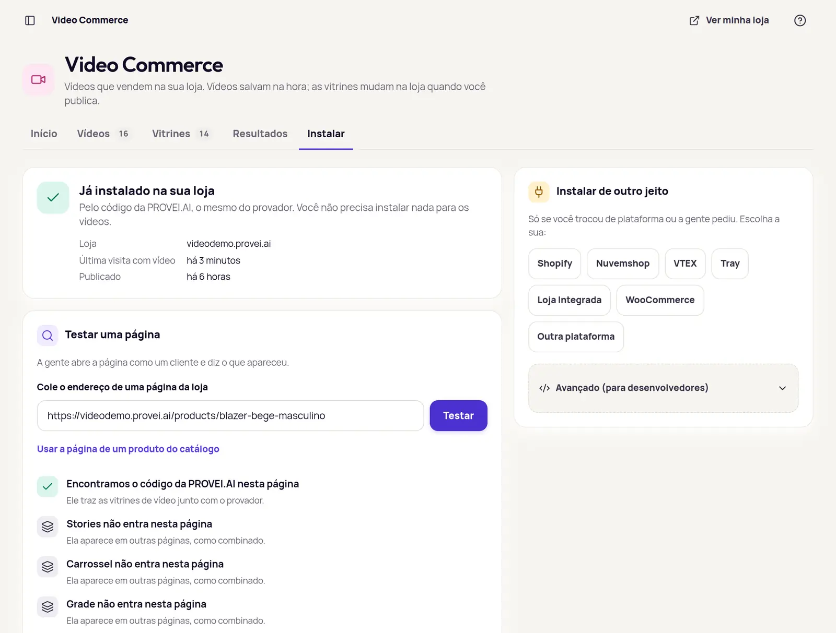Click 'Carrossel não entra nesta página' text
836x633 pixels.
pyautogui.click(x=145, y=564)
